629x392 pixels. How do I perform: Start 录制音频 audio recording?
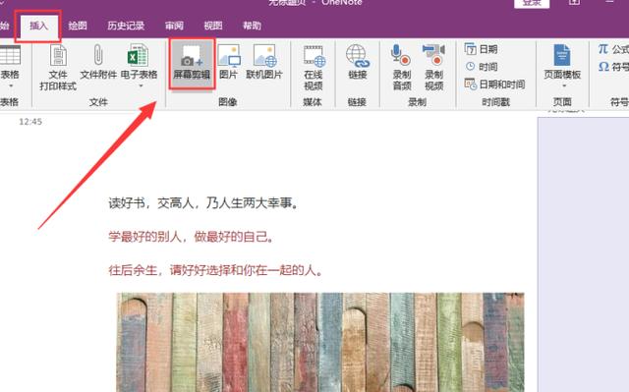[x=402, y=68]
